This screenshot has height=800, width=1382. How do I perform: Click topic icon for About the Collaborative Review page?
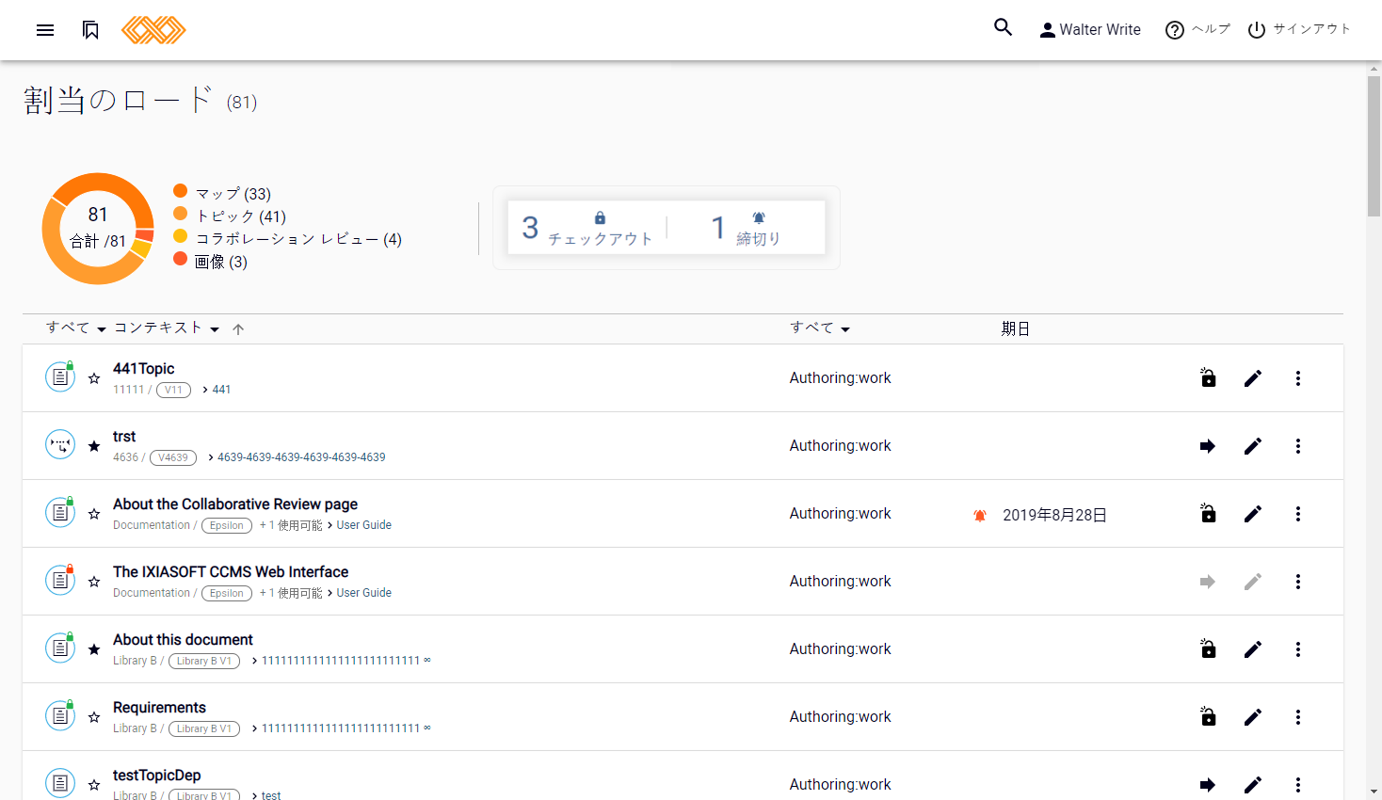[60, 512]
